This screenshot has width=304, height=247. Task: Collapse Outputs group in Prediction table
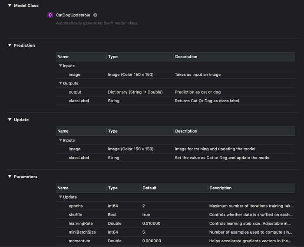coord(60,83)
